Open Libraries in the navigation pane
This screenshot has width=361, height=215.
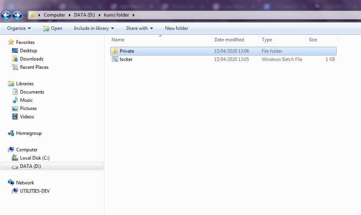[x=25, y=84]
